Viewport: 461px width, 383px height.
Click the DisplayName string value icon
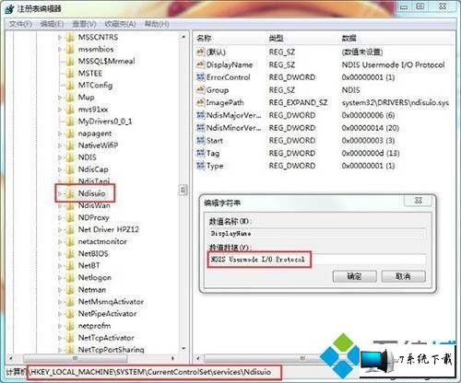200,64
